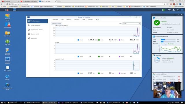Click the Volume 1 storage usage ring
This screenshot has width=185, height=104.
click(157, 60)
